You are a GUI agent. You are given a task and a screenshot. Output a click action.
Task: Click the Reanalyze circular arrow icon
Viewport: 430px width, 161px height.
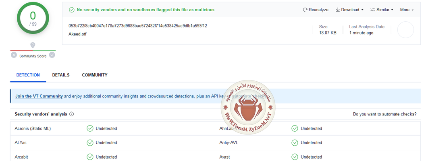(x=305, y=10)
